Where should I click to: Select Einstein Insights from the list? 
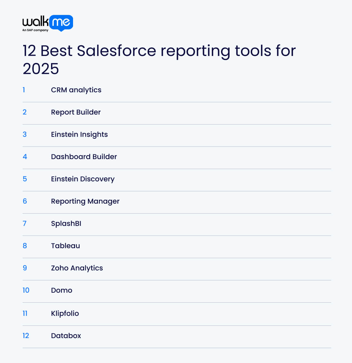coord(79,134)
